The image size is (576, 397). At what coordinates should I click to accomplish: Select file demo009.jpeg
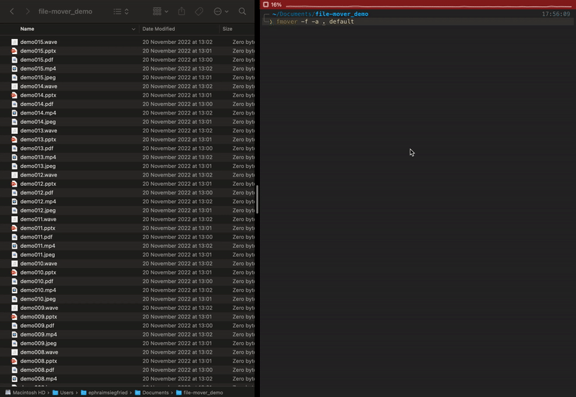(38, 344)
